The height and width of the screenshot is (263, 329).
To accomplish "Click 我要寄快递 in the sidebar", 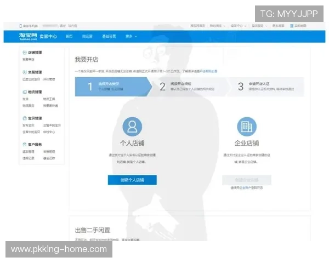I will pos(50,106).
